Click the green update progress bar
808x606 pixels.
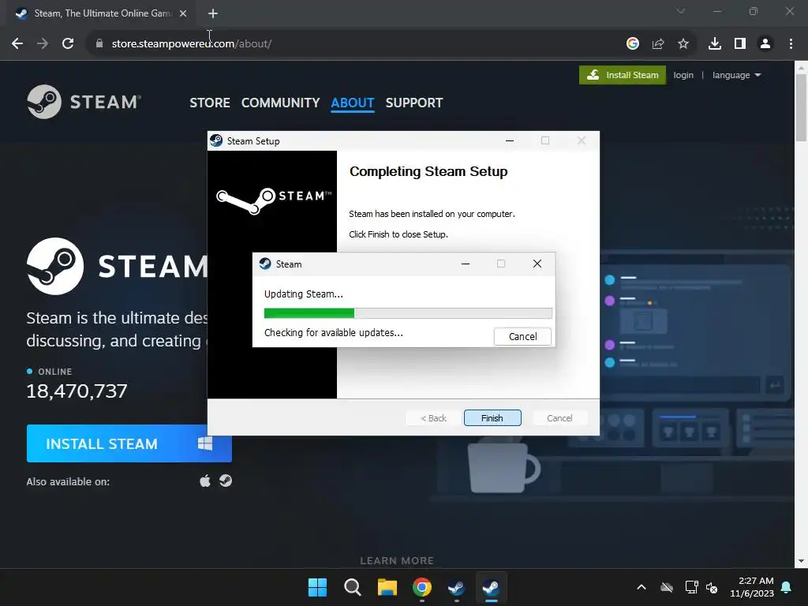[408, 313]
